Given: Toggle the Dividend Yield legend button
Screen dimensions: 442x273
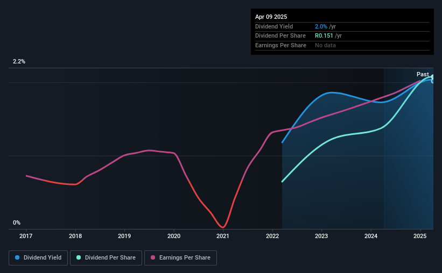Looking at the screenshot, I should pyautogui.click(x=38, y=258).
